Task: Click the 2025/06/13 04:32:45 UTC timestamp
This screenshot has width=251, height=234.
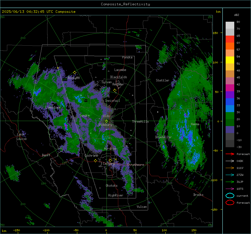Action: (28, 12)
